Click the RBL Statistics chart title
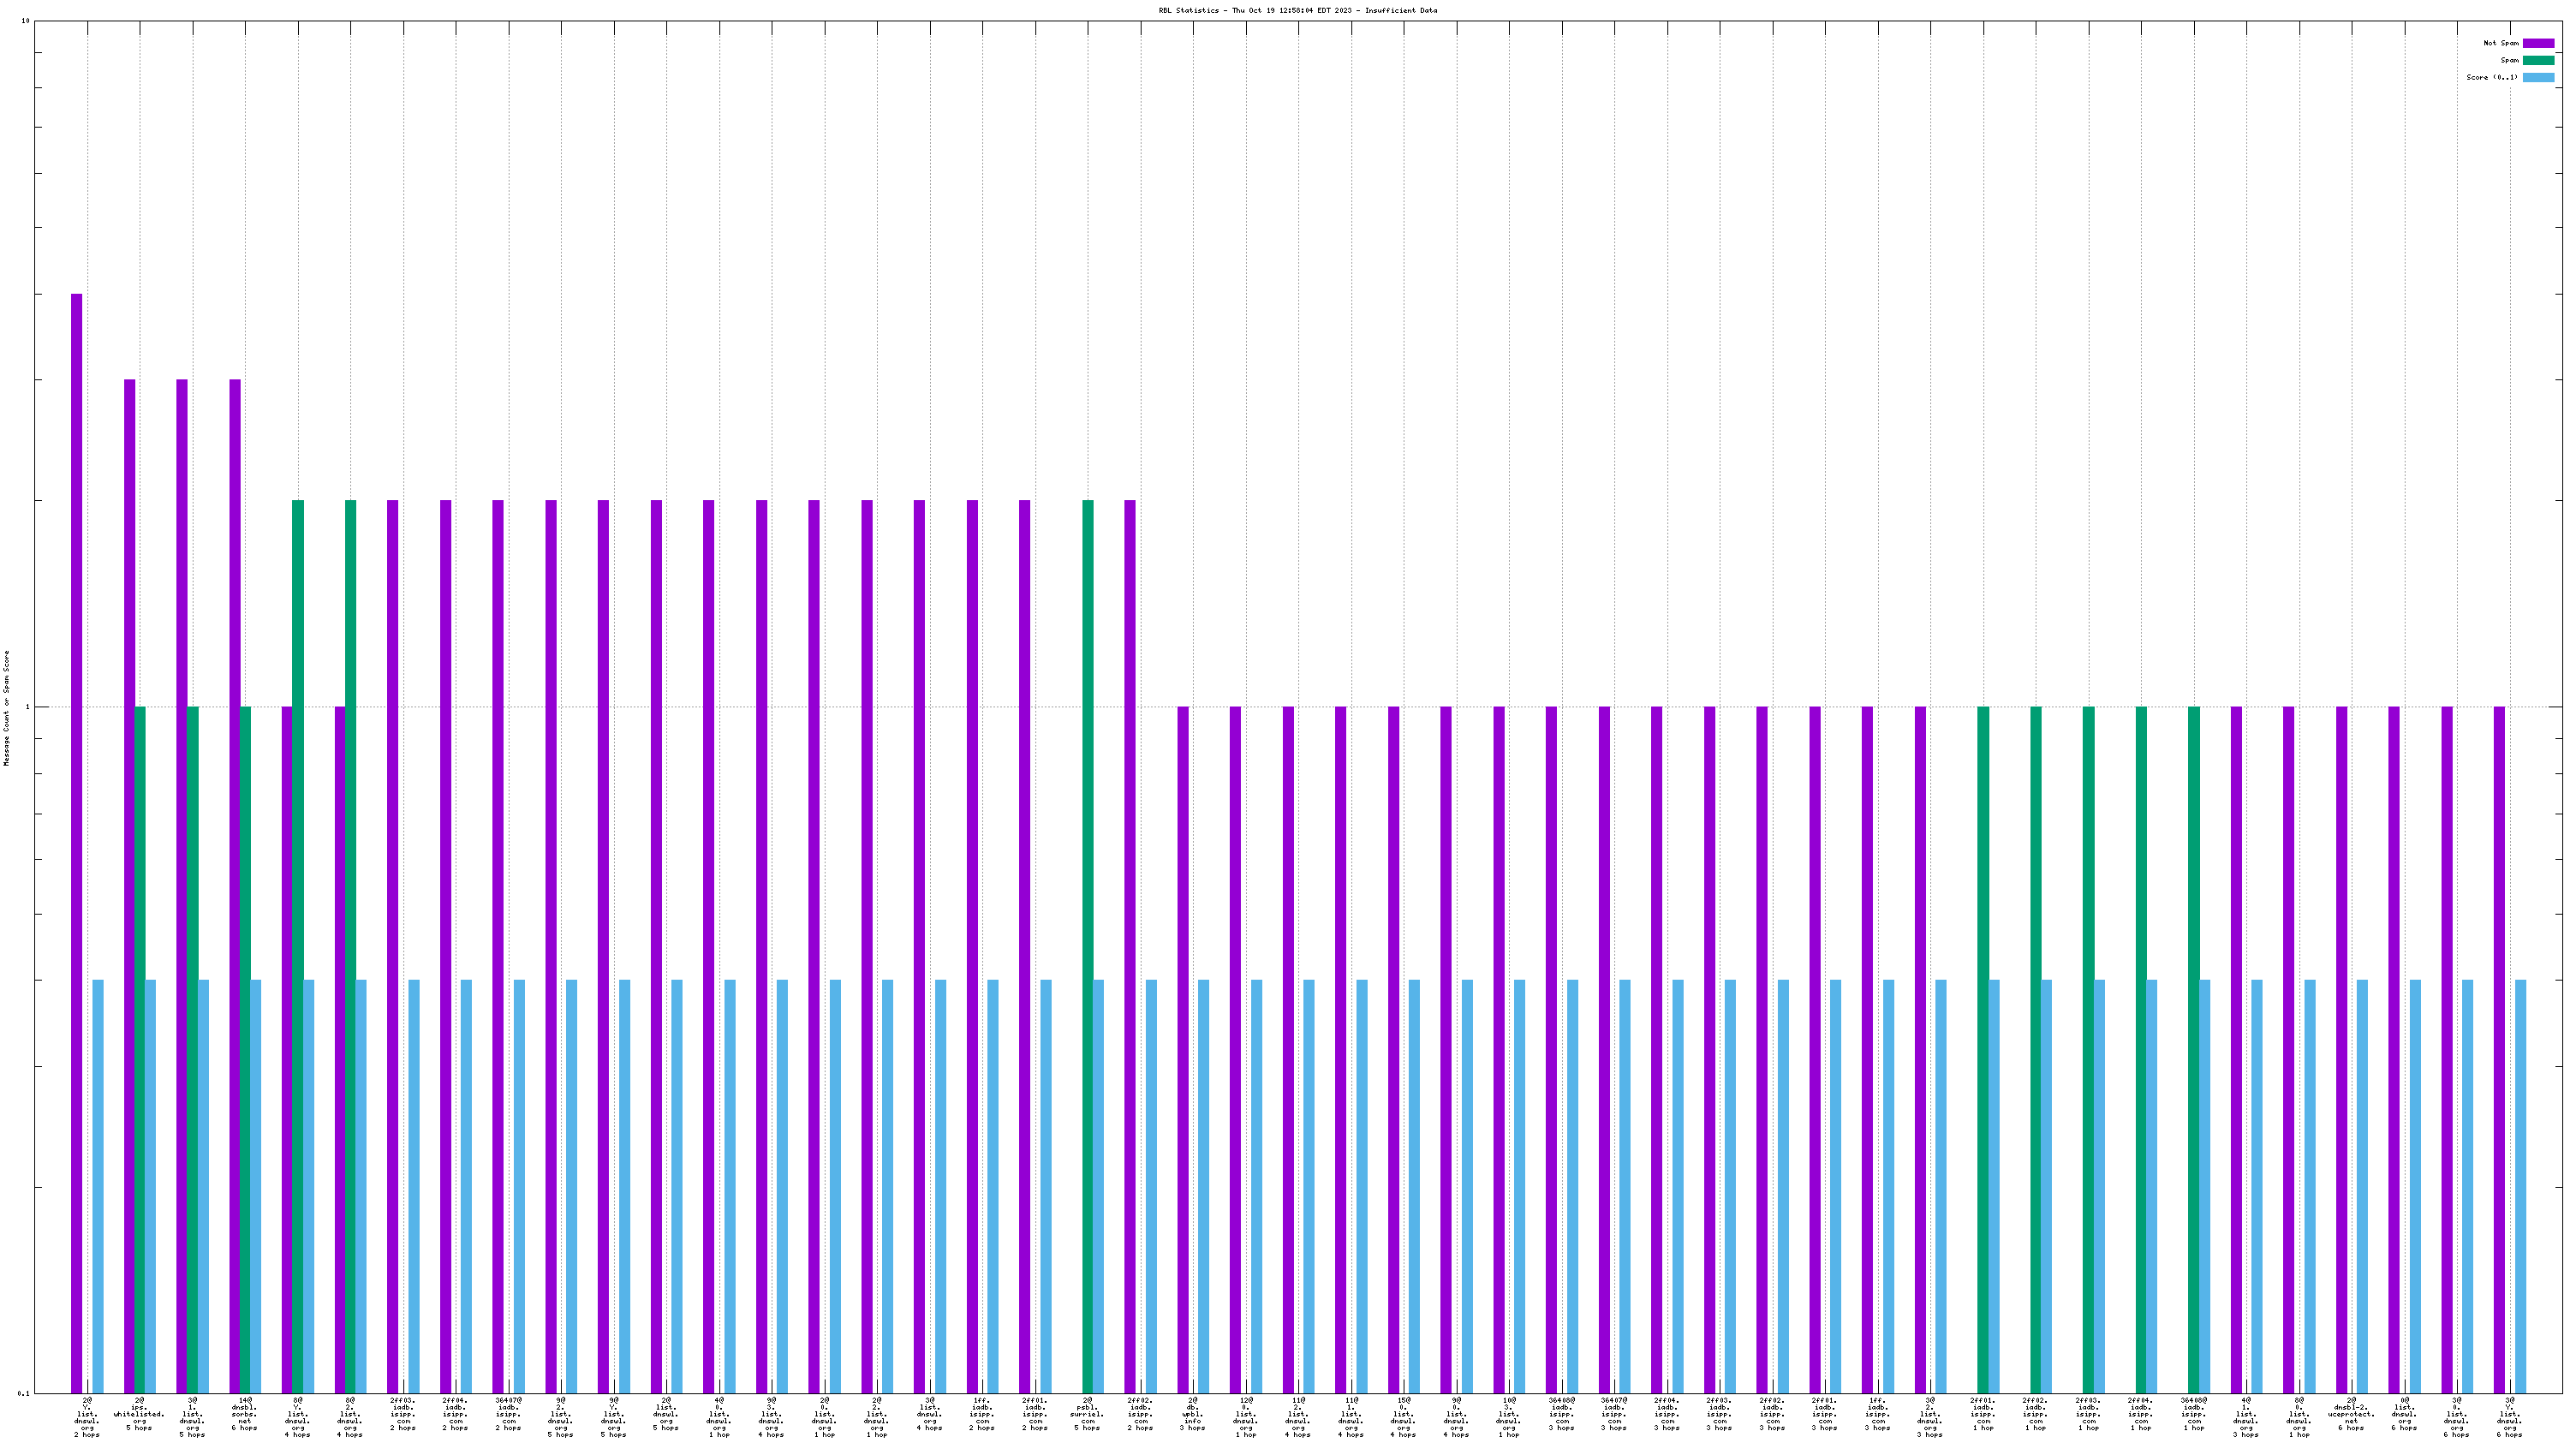 [1297, 10]
